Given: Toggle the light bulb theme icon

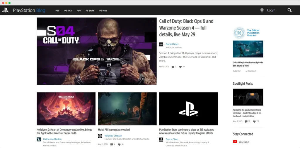Looking at the screenshot, I should [262, 10].
